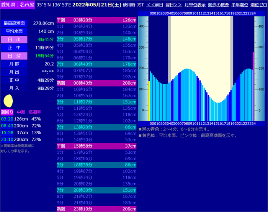Click the 月出 moonrise label
Viewport: 268px width, 212px height.
[14, 72]
